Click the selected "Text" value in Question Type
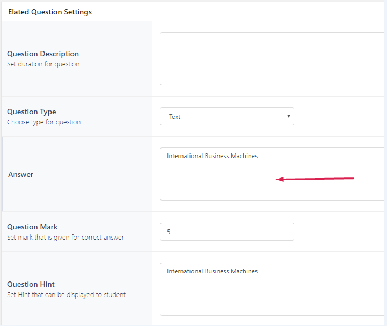Image resolution: width=387 pixels, height=326 pixels. pyautogui.click(x=175, y=117)
